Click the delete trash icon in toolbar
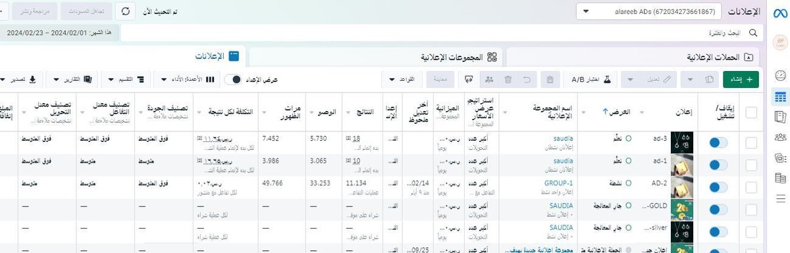 click(508, 80)
